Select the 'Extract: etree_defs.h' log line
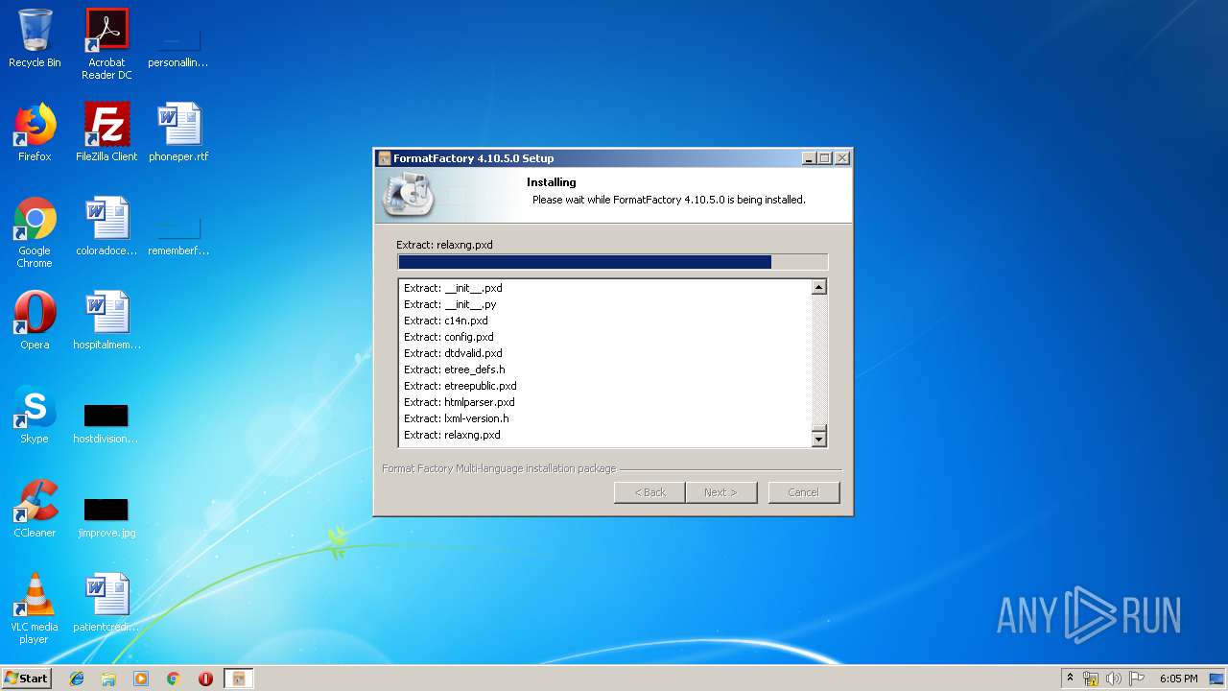Image resolution: width=1228 pixels, height=691 pixels. (x=455, y=369)
